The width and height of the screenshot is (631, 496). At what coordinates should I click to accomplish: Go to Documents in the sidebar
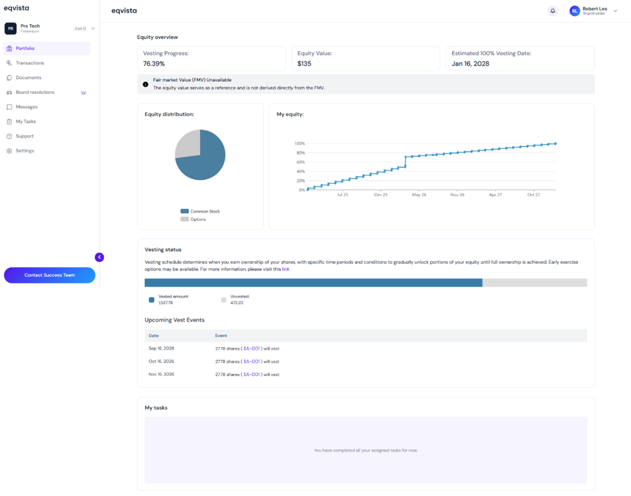[46, 78]
